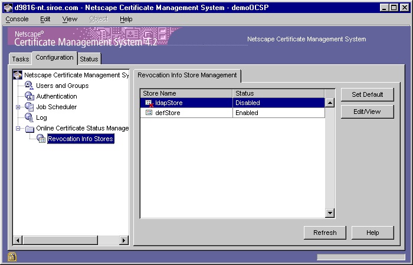Click the tree panel scroll right arrow
Image resolution: width=413 pixels, height=265 pixels.
click(124, 240)
